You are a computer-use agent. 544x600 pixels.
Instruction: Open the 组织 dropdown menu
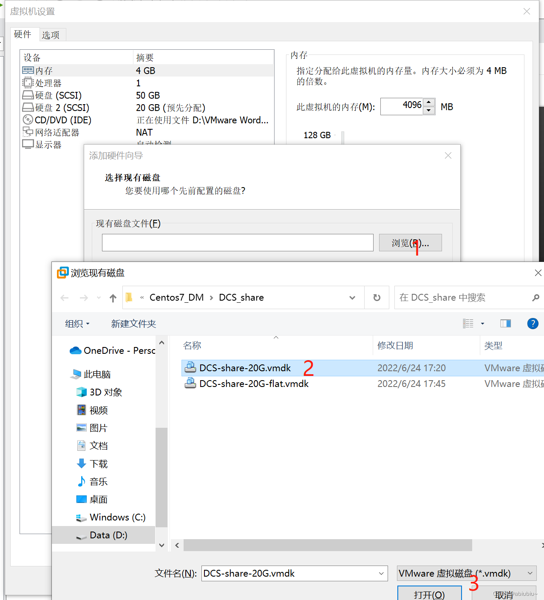click(x=77, y=324)
